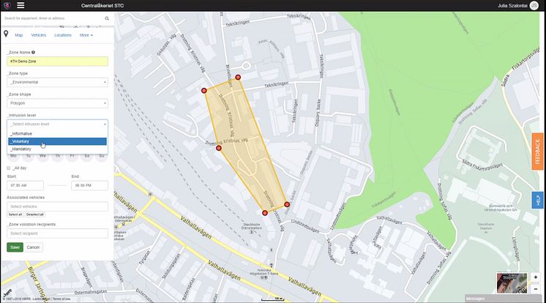
Task: Choose the Mandatory intrusion level option
Action: coord(58,149)
